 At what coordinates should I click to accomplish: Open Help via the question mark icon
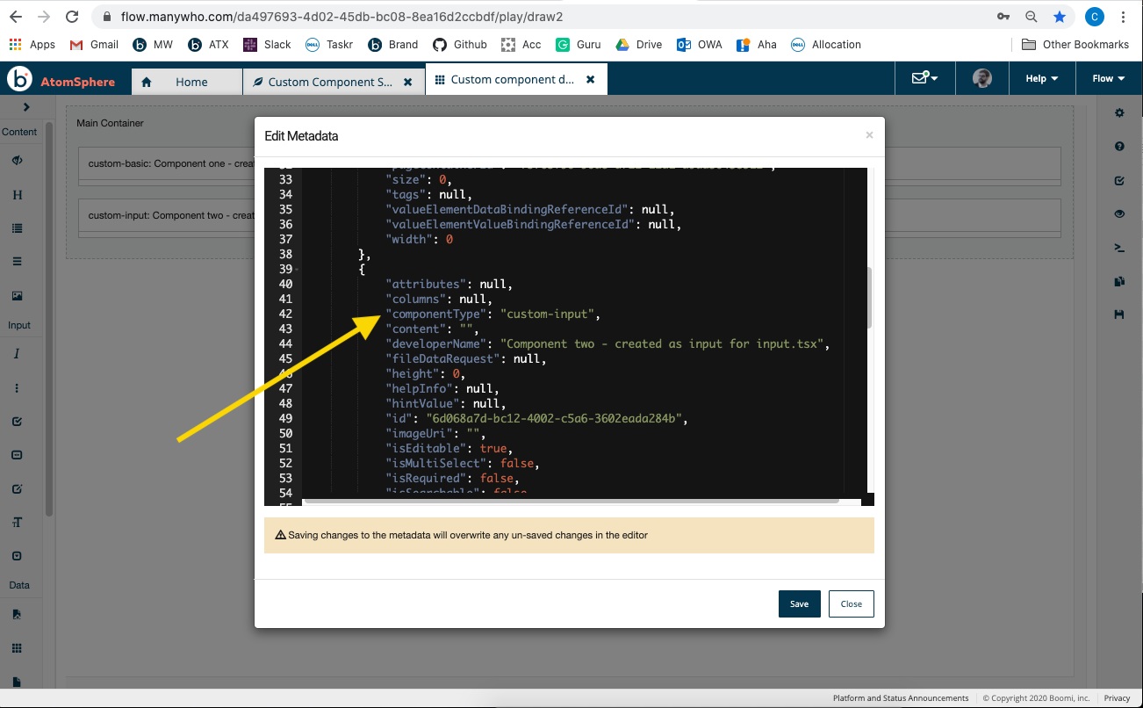(1119, 146)
